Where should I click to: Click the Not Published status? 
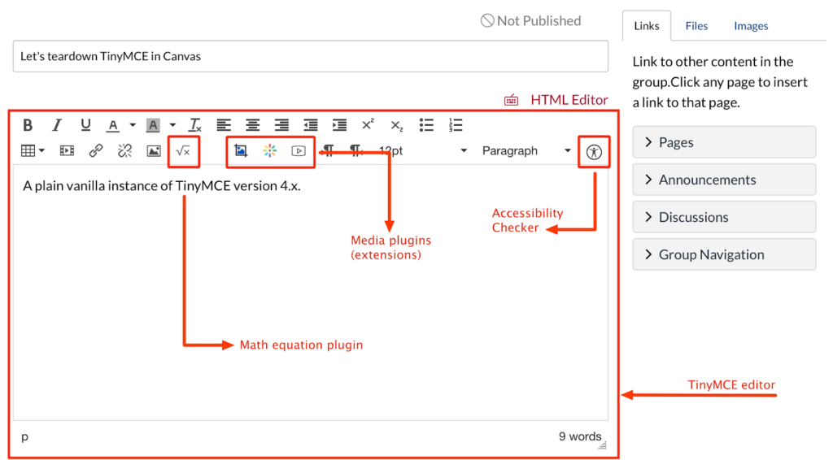[x=530, y=20]
